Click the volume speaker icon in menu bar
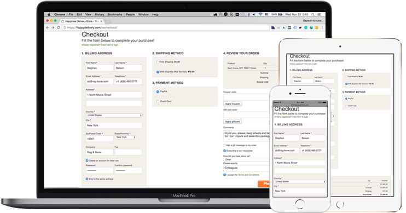This screenshot has width=406, height=213. 254,15
